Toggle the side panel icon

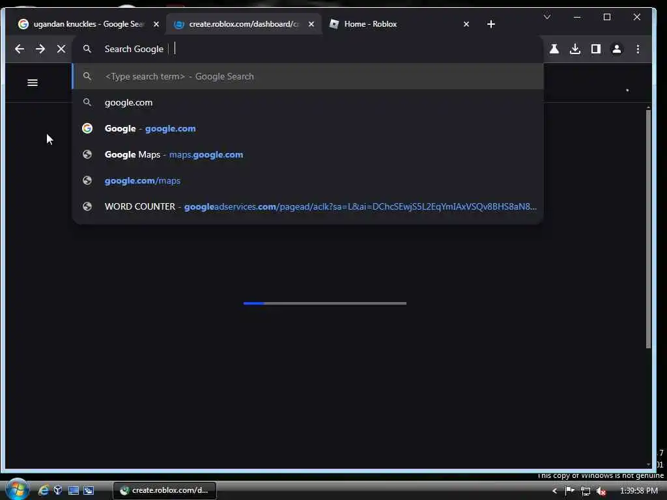pyautogui.click(x=595, y=49)
